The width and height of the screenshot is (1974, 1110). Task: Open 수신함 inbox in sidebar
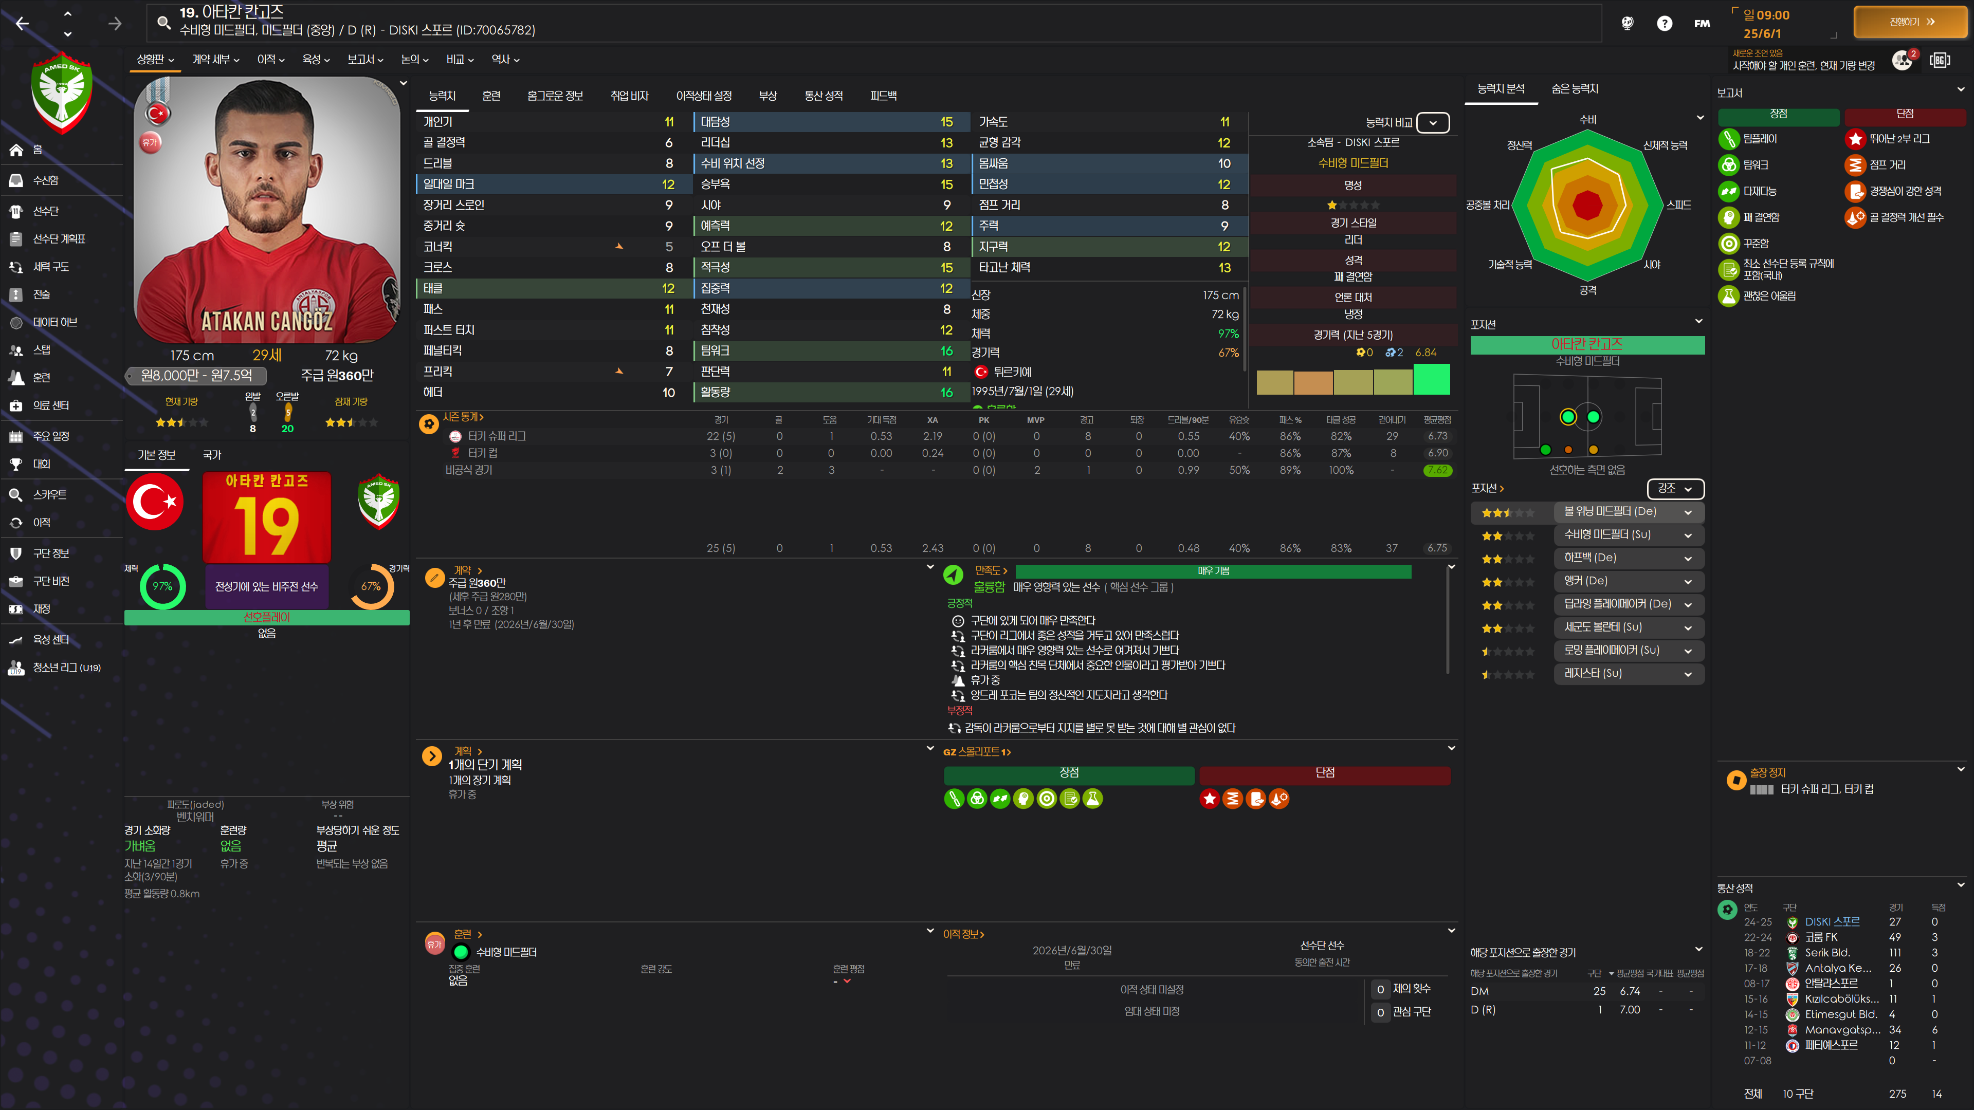45,180
